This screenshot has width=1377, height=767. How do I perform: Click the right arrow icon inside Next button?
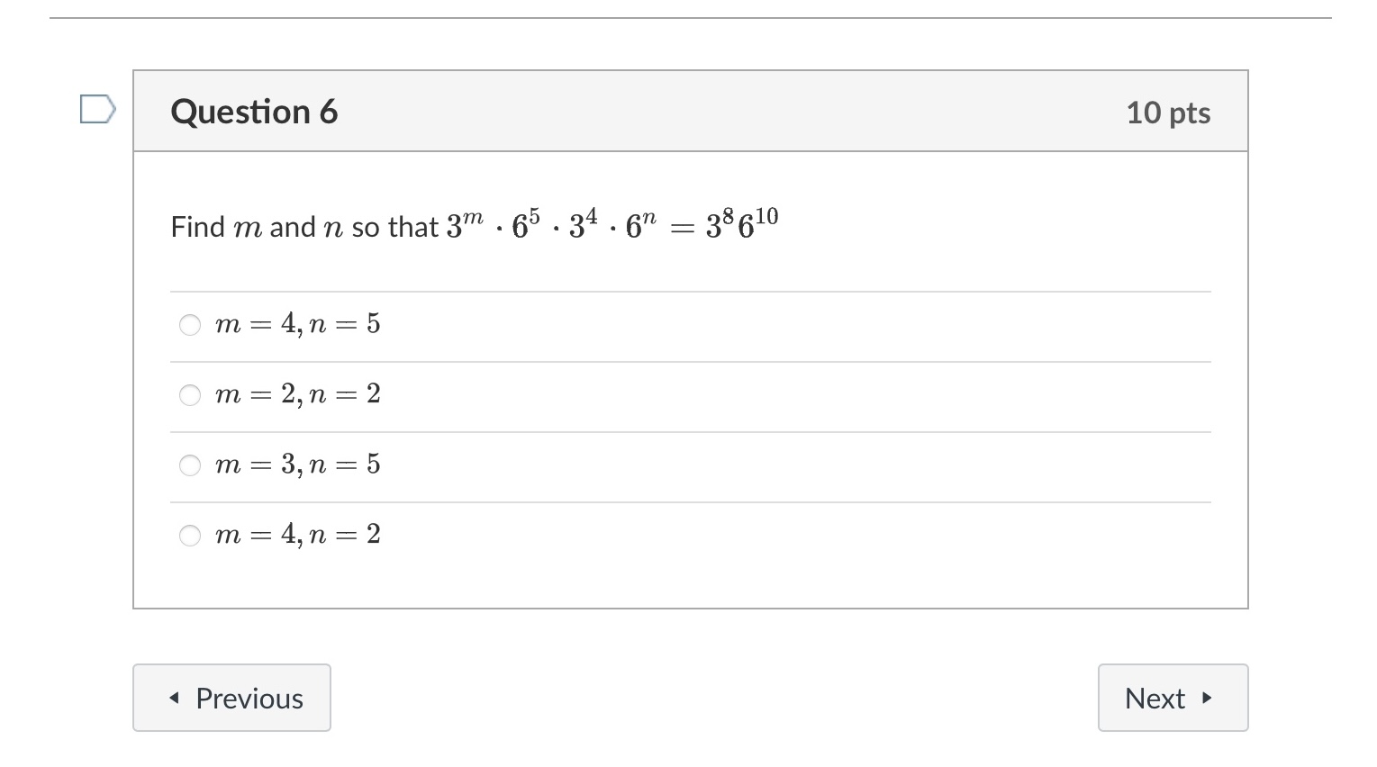1208,698
